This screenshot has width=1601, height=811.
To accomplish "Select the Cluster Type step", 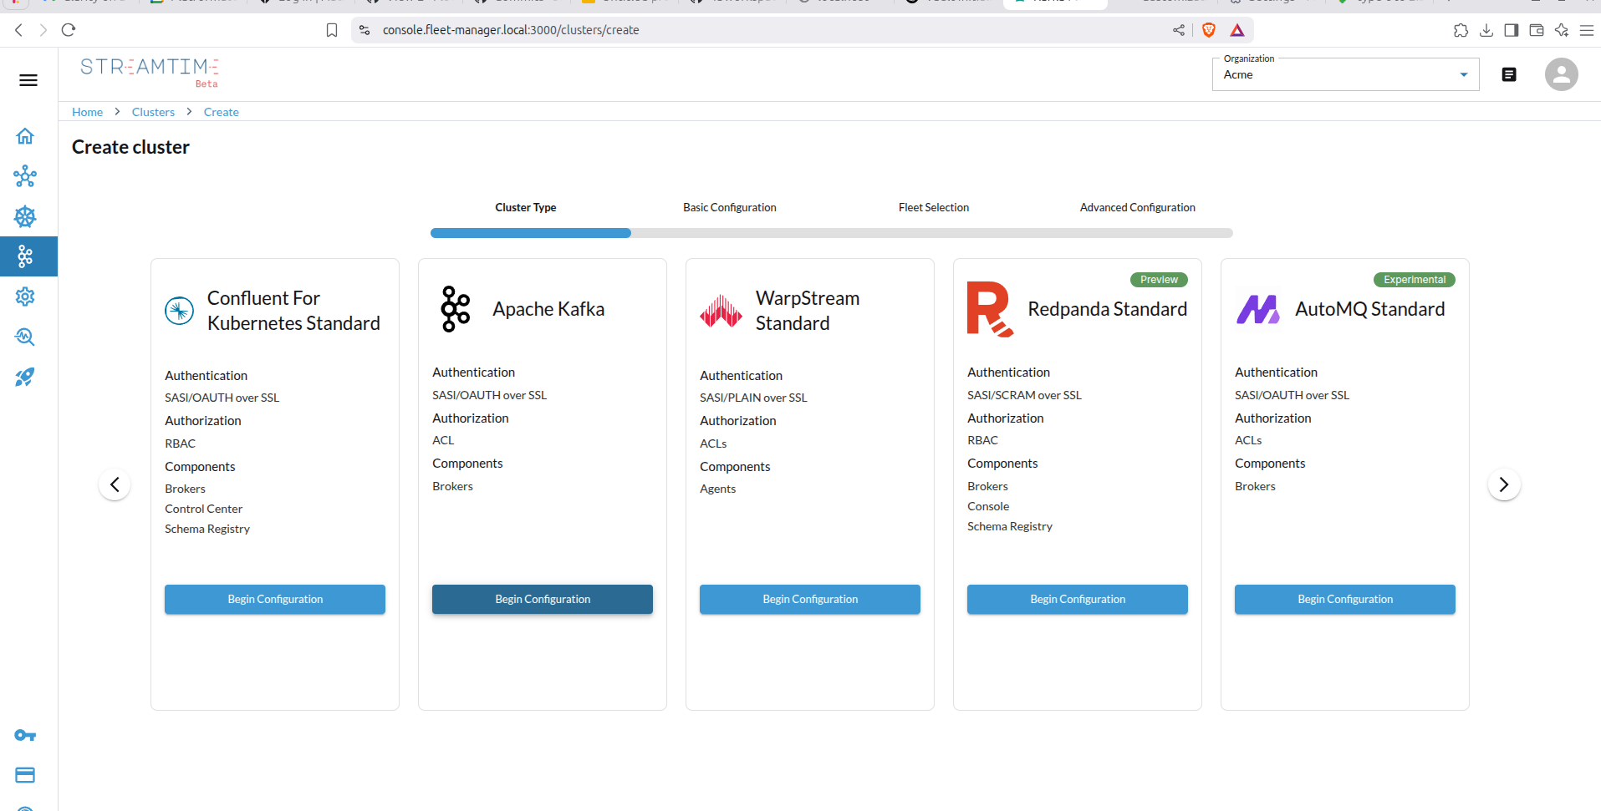I will click(x=526, y=207).
